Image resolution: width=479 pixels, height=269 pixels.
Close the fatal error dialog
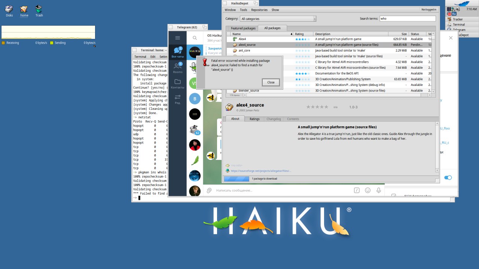tap(271, 82)
